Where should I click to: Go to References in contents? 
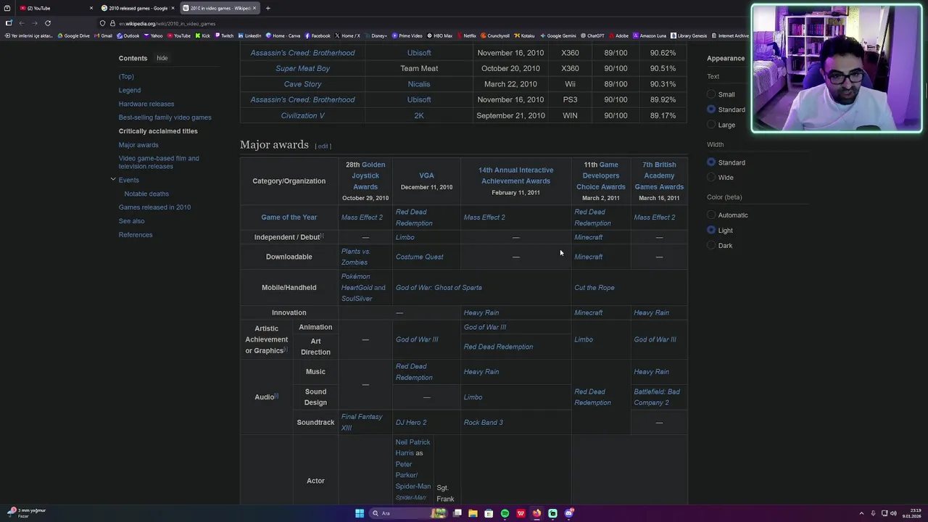tap(136, 235)
